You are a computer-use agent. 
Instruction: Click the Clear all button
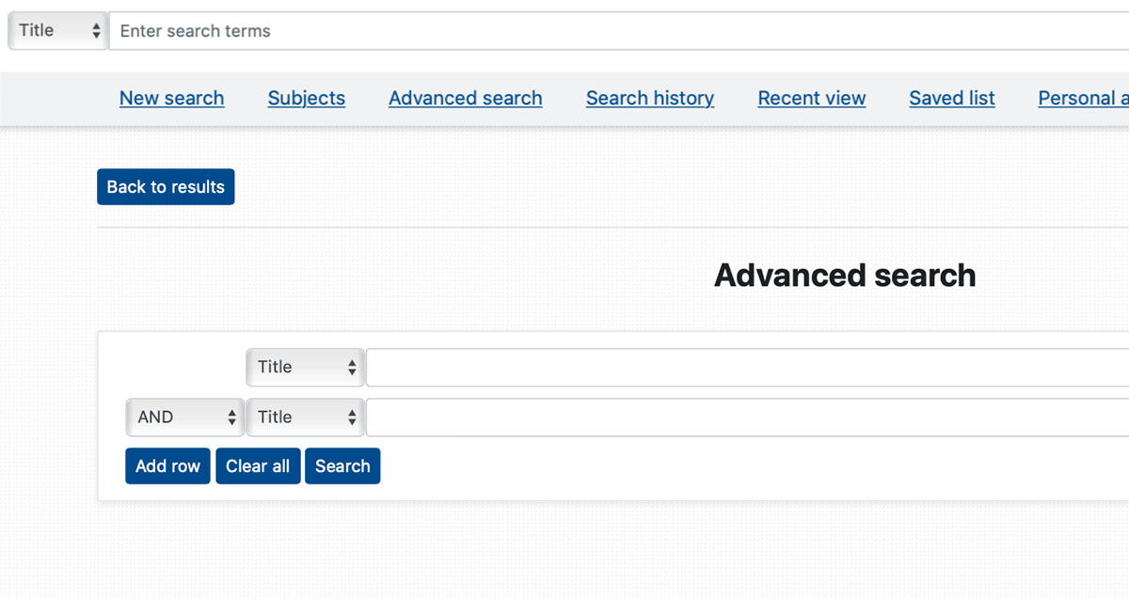258,466
